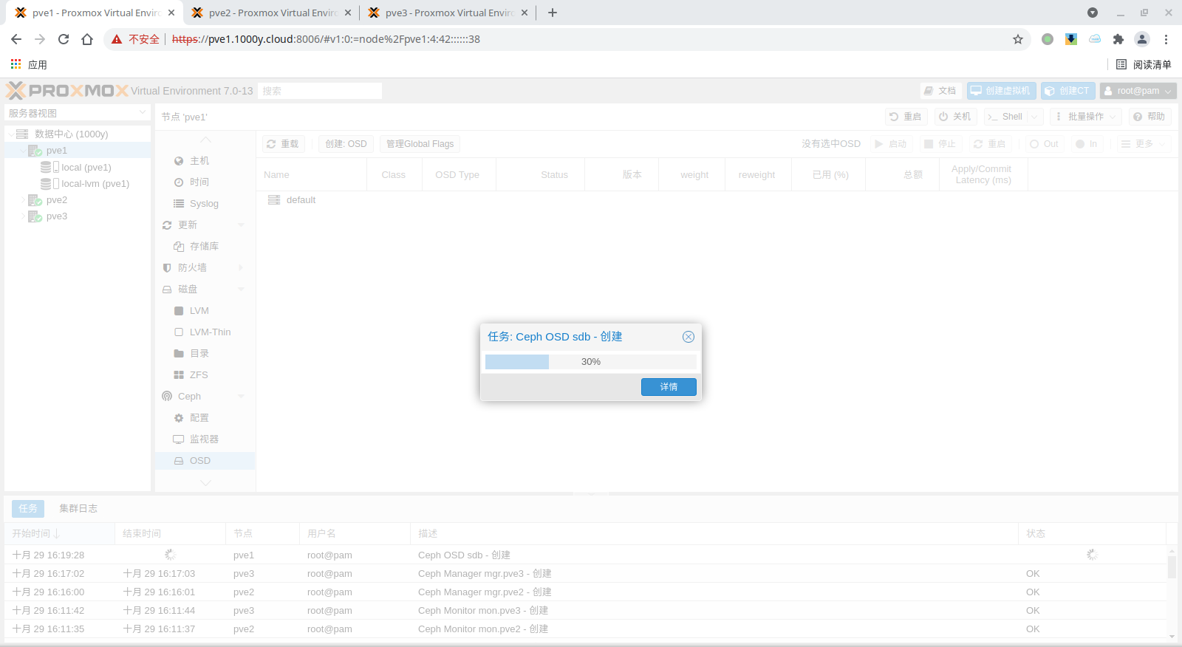Open the 阅读清单 reading list
Image resolution: width=1182 pixels, height=647 pixels.
click(x=1144, y=65)
